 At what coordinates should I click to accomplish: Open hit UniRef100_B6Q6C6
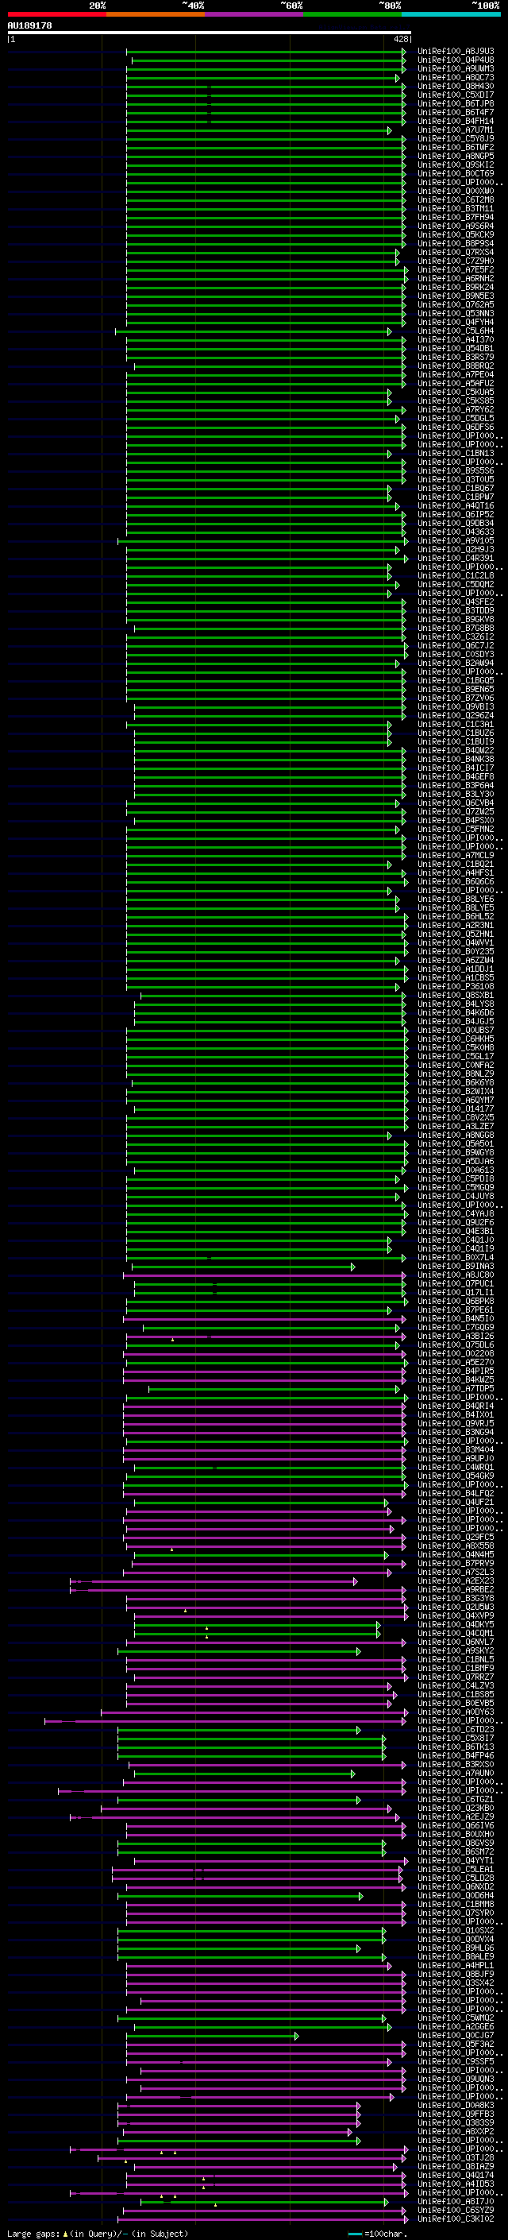456,882
